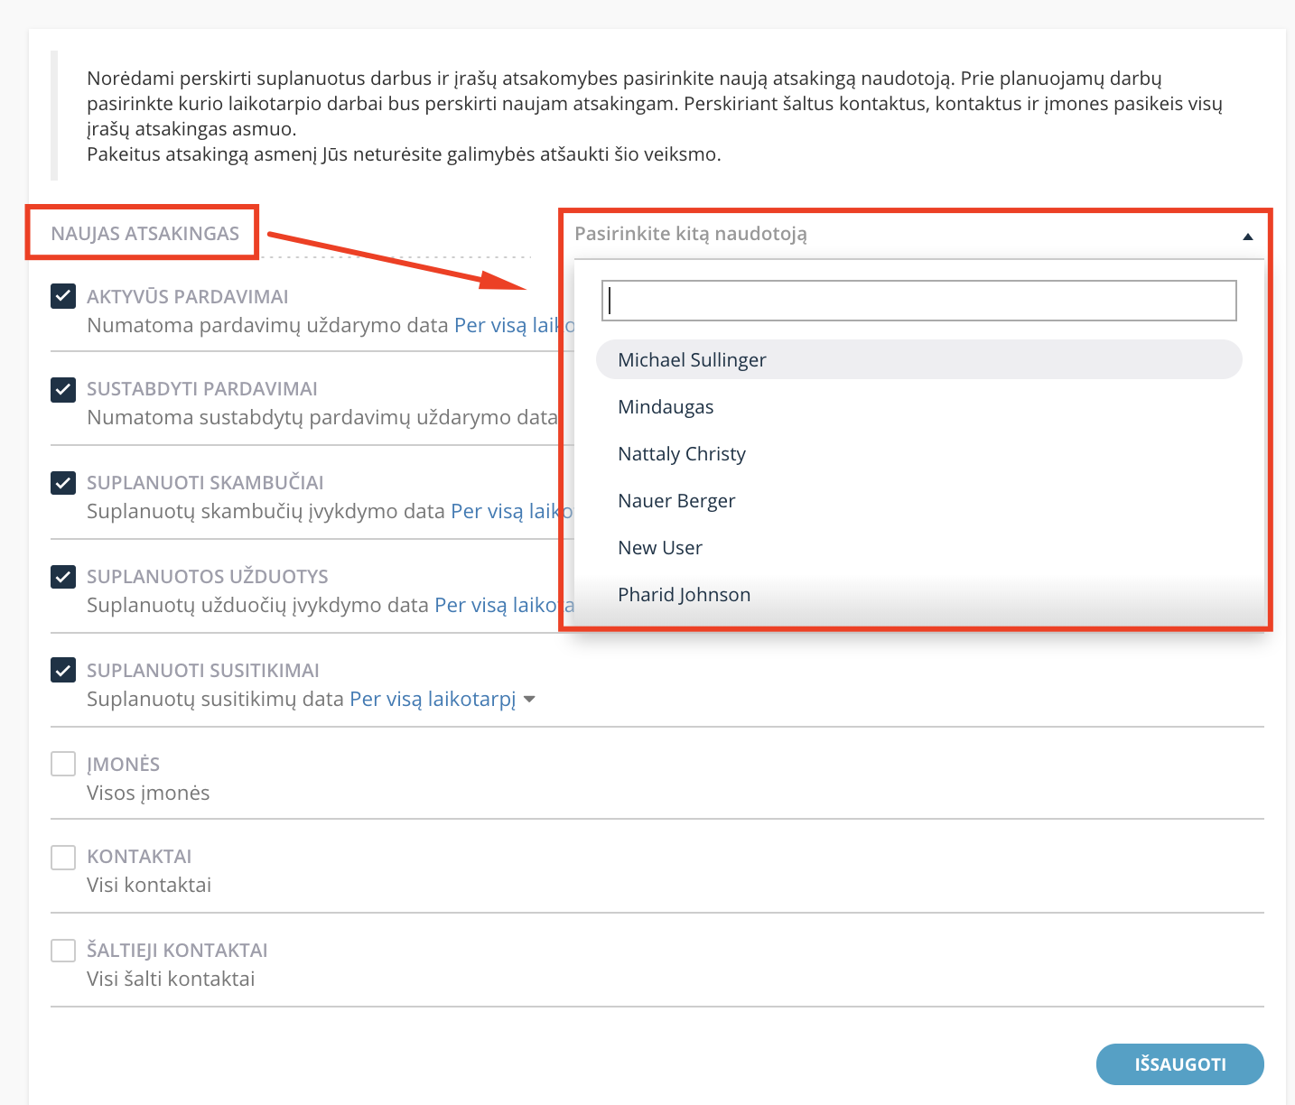Choose Mindaugas as the new responsible user
This screenshot has height=1105, width=1295.
pos(919,407)
